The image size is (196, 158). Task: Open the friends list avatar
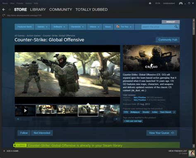coord(192,153)
